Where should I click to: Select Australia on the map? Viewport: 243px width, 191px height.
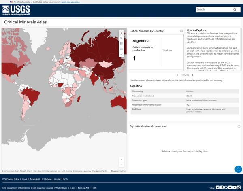click(119, 102)
